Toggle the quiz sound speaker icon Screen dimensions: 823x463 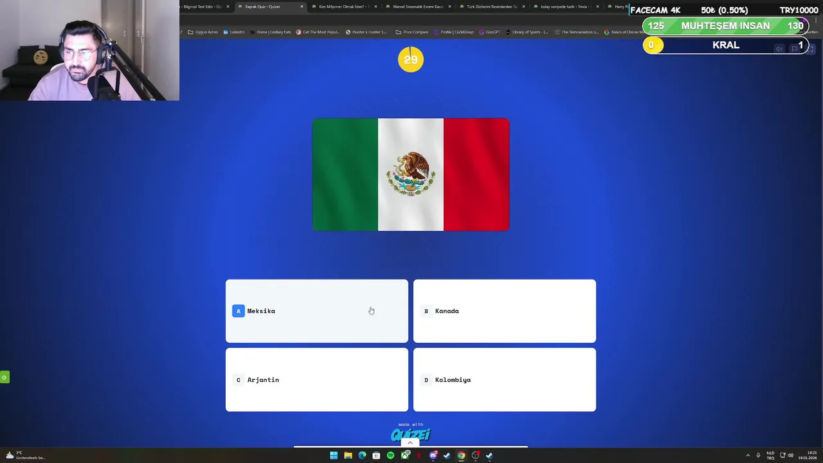(x=779, y=49)
